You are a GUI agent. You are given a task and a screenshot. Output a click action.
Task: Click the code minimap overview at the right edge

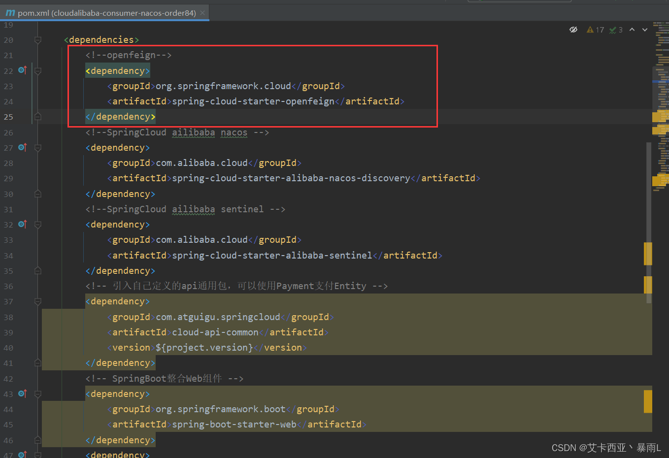(x=661, y=106)
